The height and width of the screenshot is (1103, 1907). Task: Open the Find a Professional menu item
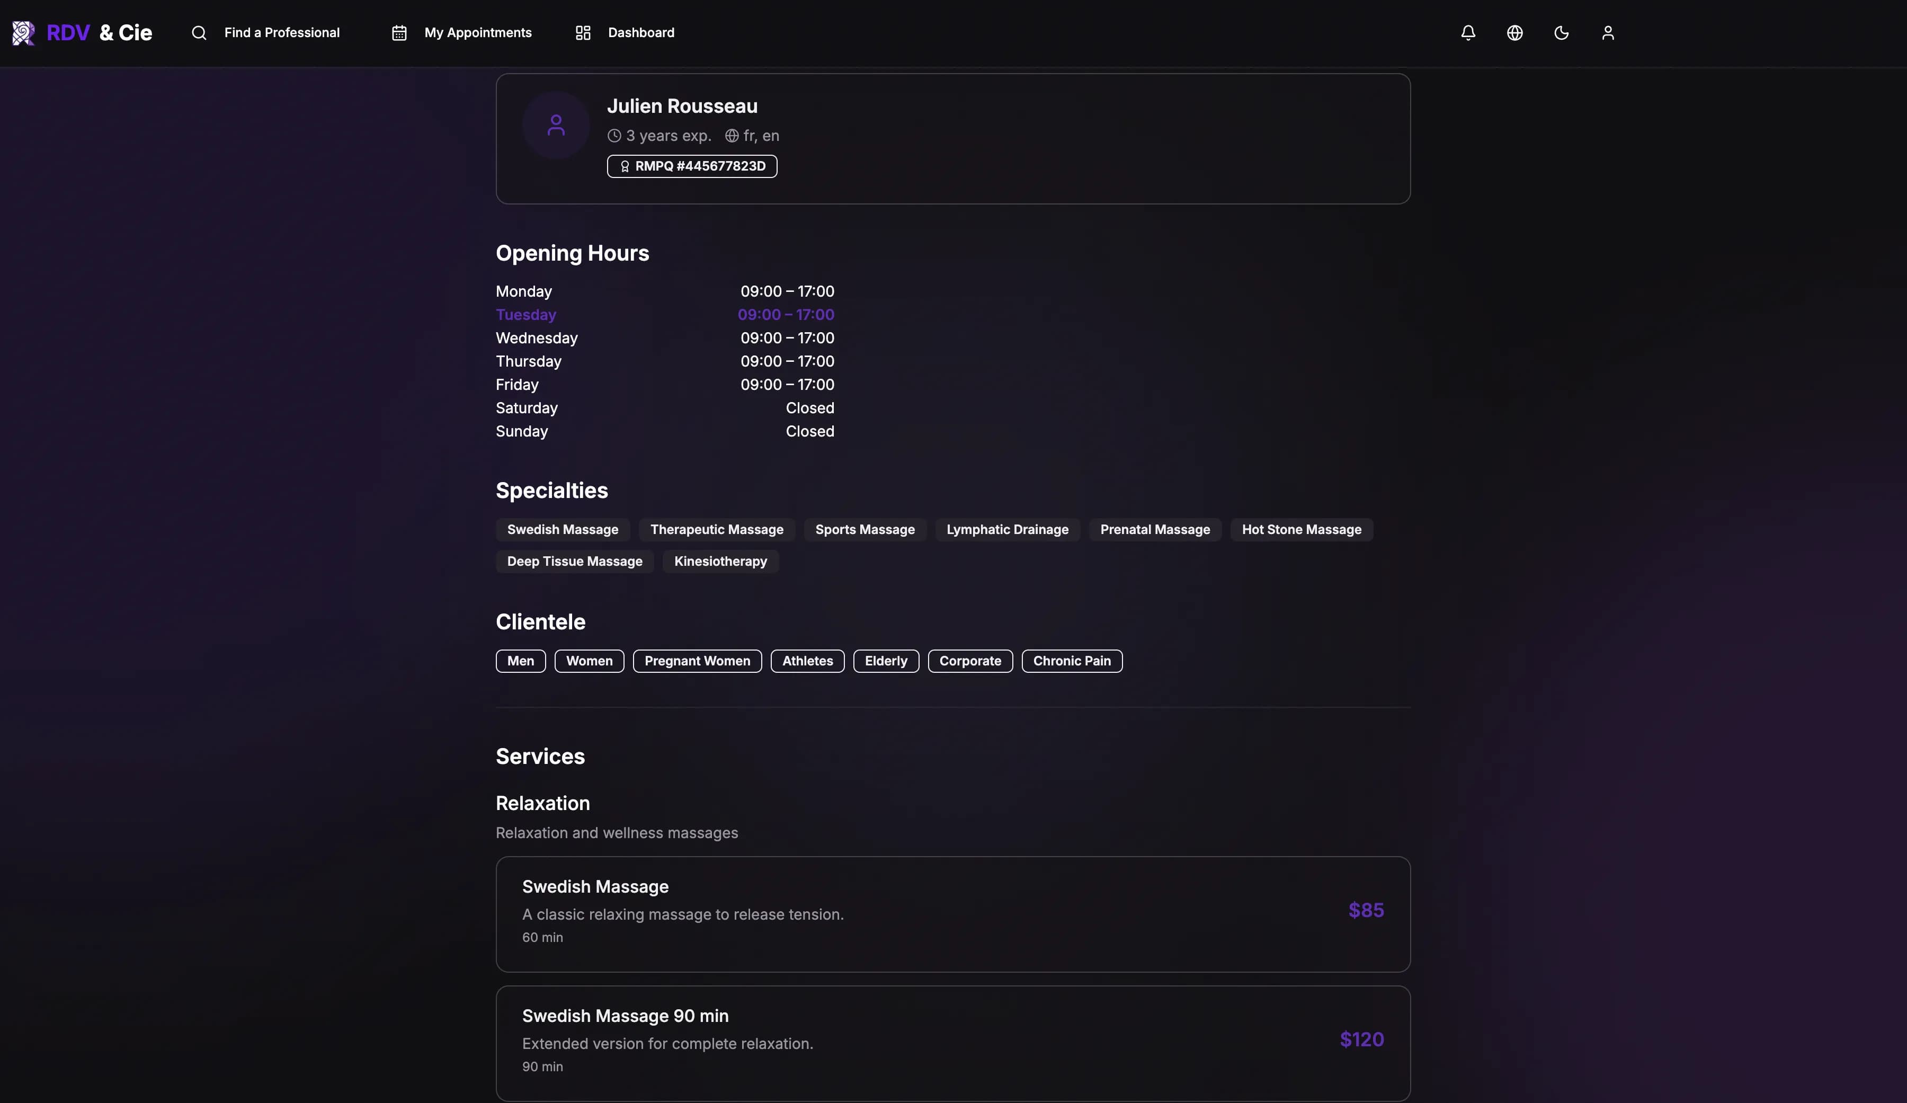(281, 32)
